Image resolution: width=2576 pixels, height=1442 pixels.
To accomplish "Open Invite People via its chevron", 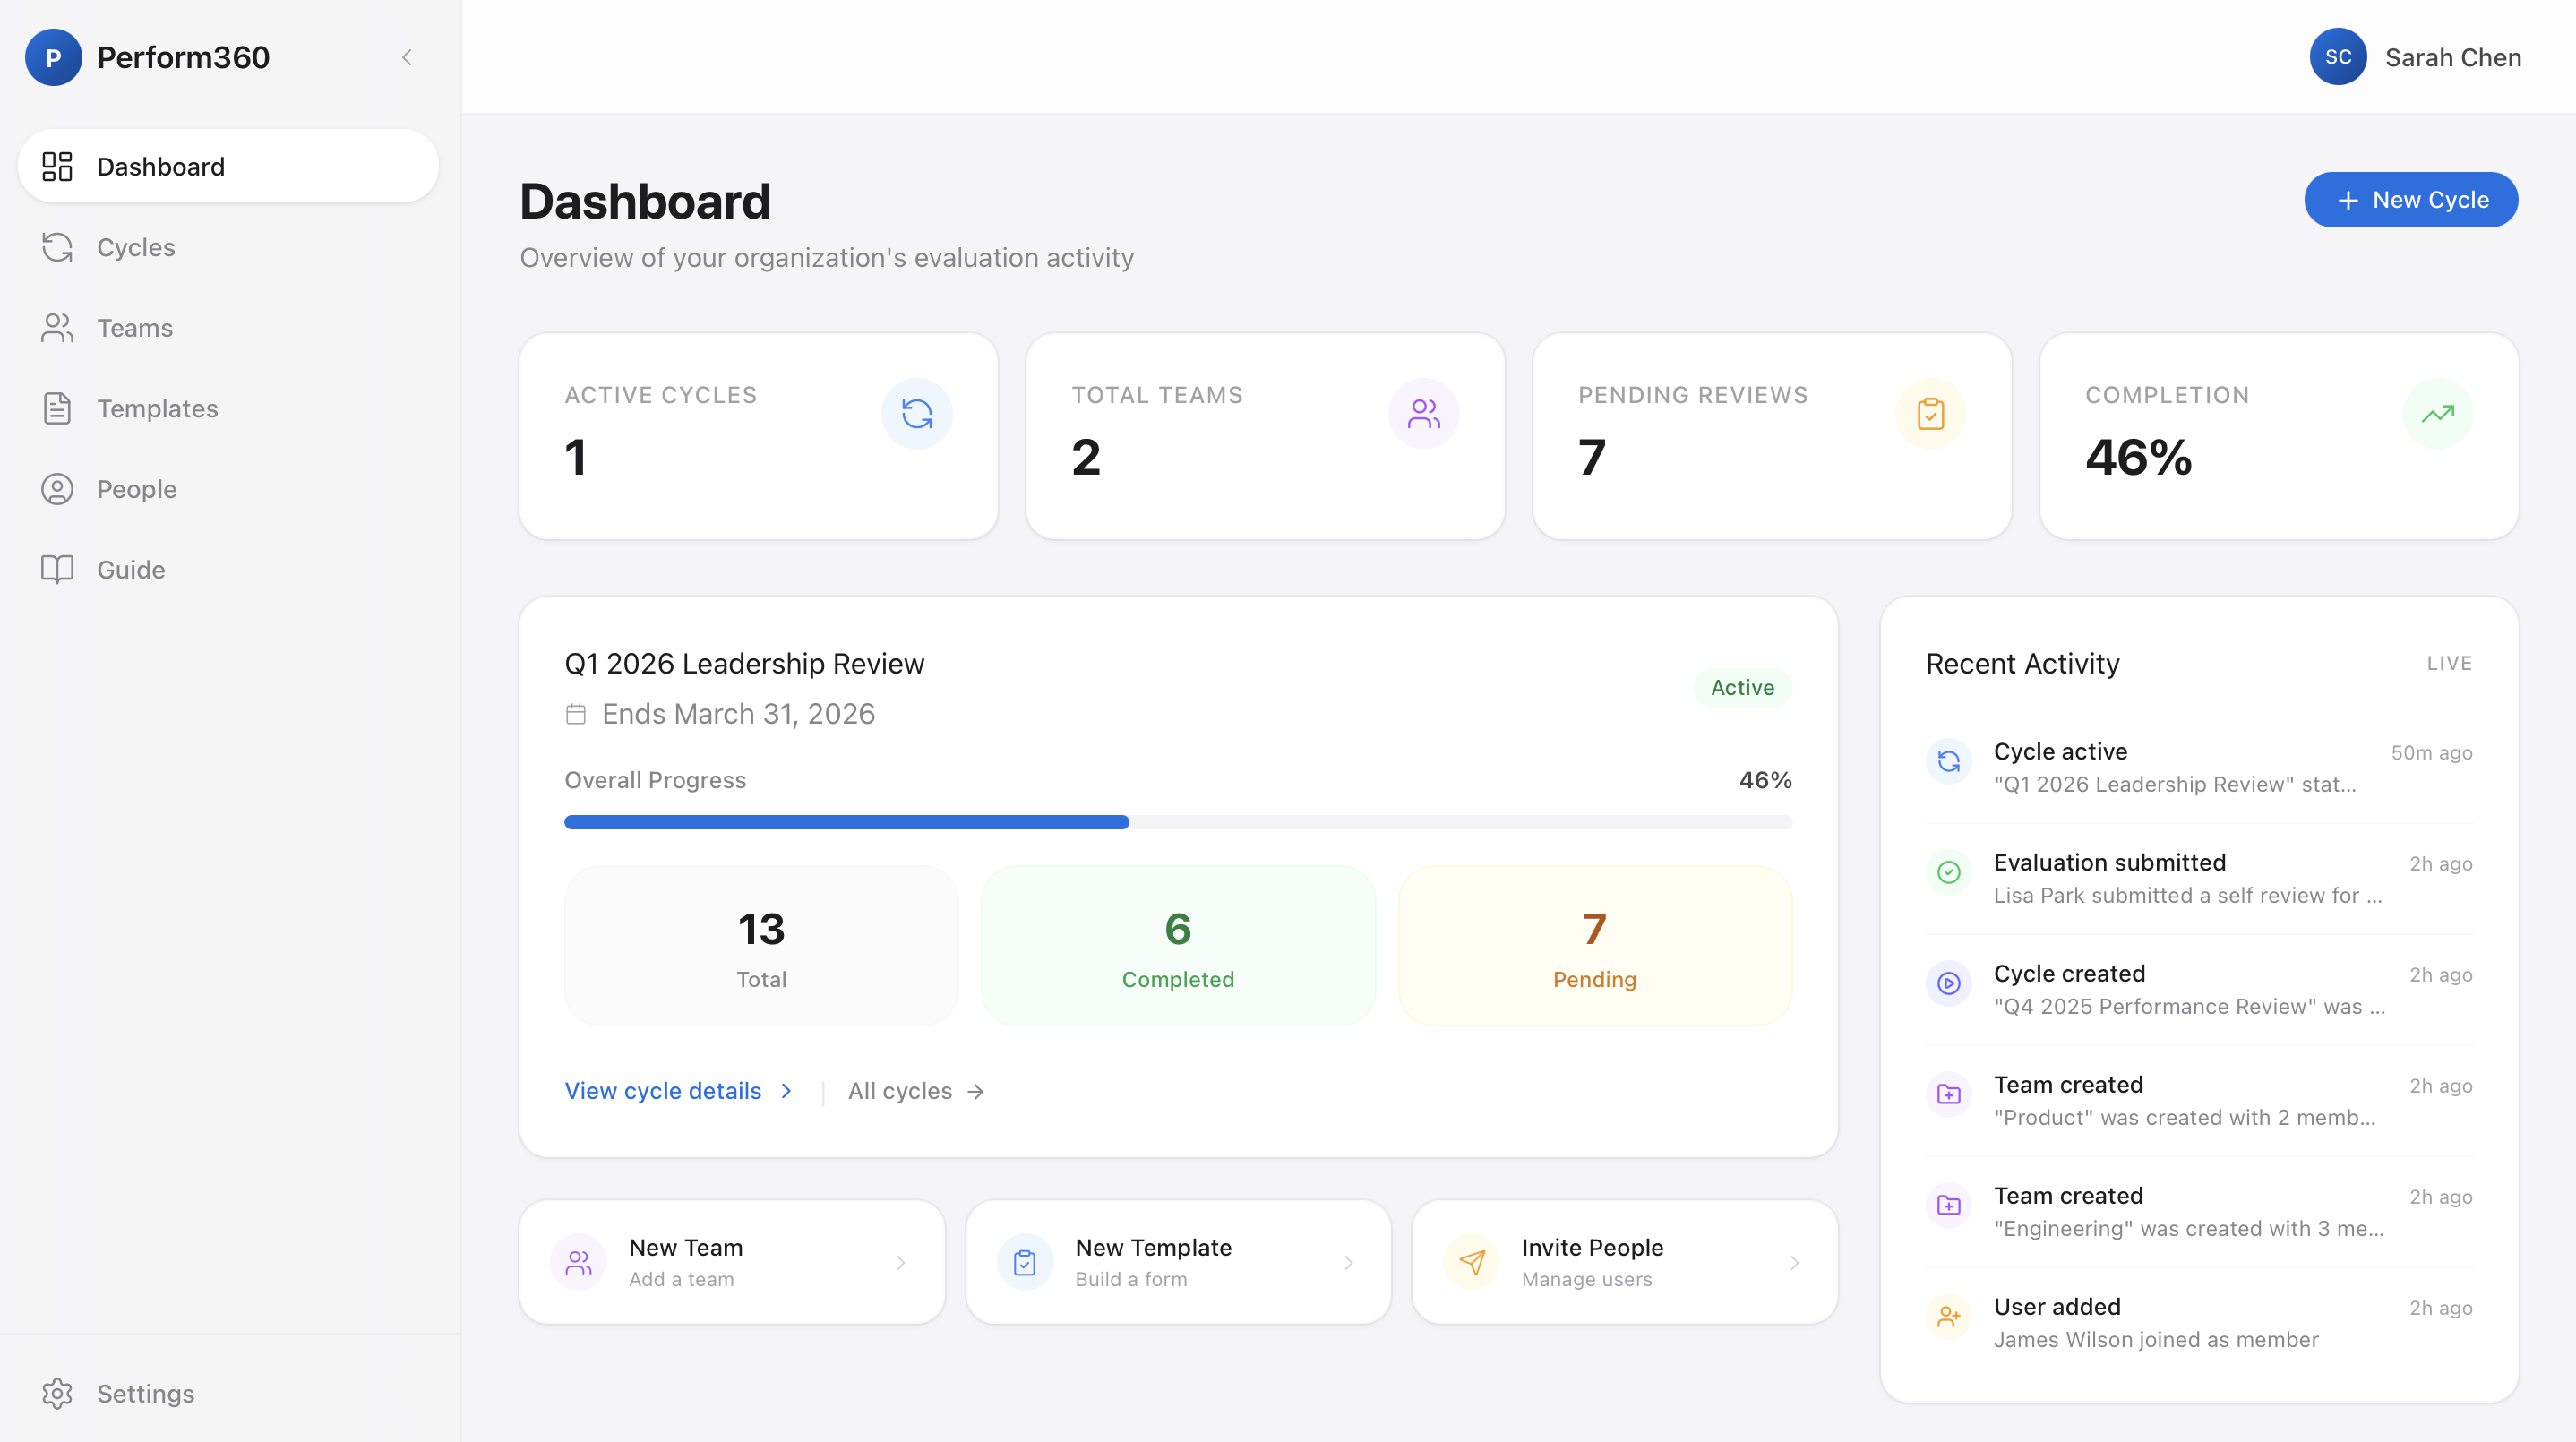I will click(x=1793, y=1262).
